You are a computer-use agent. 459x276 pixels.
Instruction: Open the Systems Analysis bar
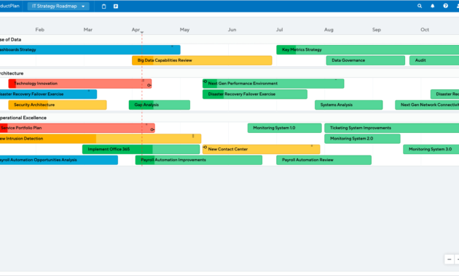[349, 105]
